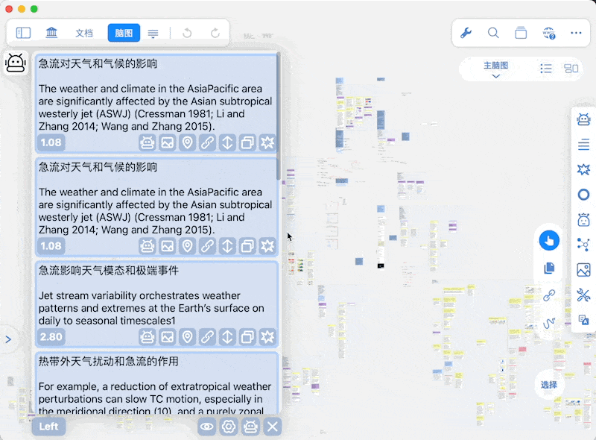596x440 pixels.
Task: Click the translate icon in right sidebar
Action: click(583, 320)
